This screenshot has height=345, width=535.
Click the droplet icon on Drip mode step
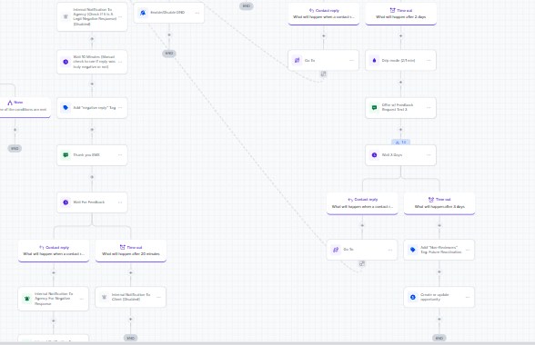pyautogui.click(x=374, y=60)
